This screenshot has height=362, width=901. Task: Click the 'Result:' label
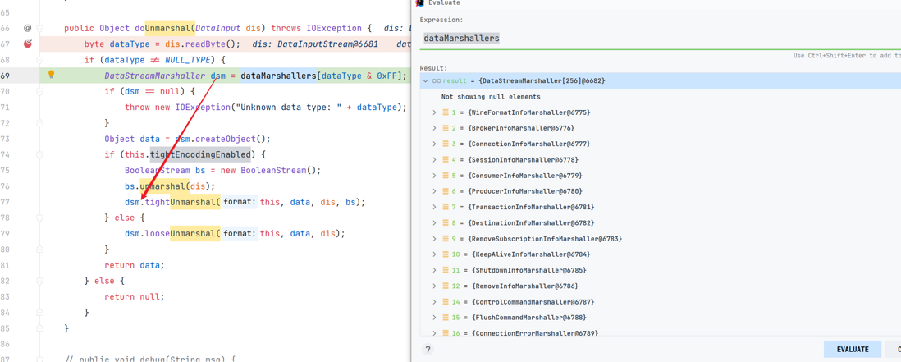tap(432, 68)
